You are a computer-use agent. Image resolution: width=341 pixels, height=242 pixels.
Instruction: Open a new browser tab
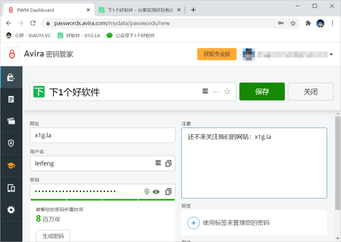193,10
